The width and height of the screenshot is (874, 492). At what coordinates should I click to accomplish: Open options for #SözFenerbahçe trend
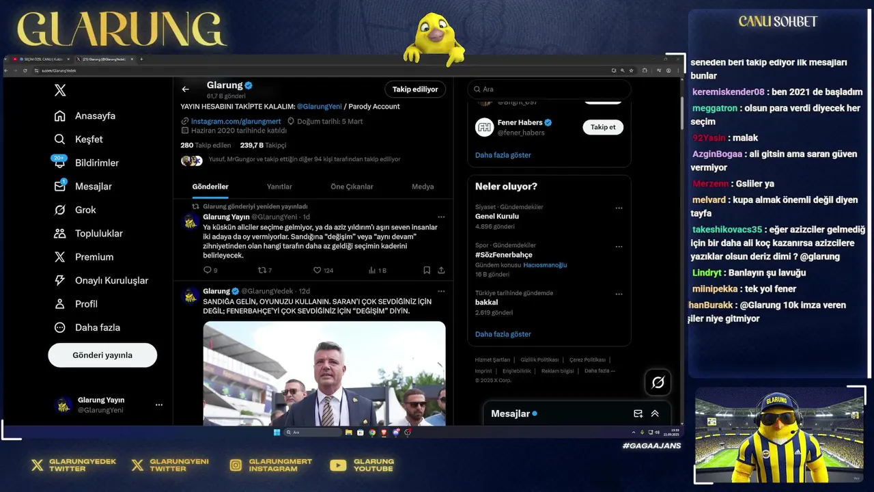[x=619, y=246]
